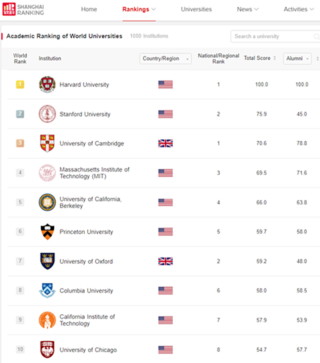The height and width of the screenshot is (363, 320).
Task: Click the Search a university field
Action: [271, 37]
